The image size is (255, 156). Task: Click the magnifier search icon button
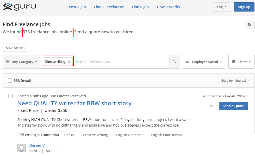[174, 62]
